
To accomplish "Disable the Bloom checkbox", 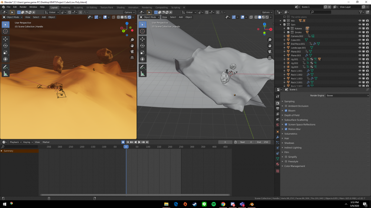I will [286, 111].
